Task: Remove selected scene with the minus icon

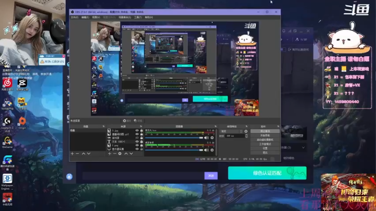Action: pos(78,154)
